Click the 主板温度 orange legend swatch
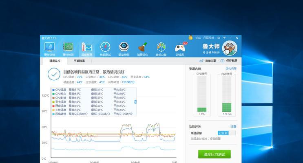This screenshot has height=163, width=303. click(53, 110)
